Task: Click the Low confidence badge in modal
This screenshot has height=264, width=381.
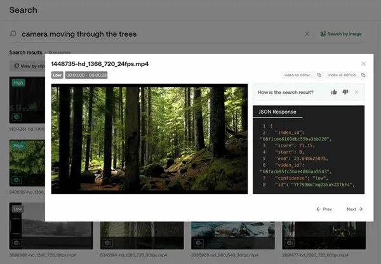Action: [57, 75]
